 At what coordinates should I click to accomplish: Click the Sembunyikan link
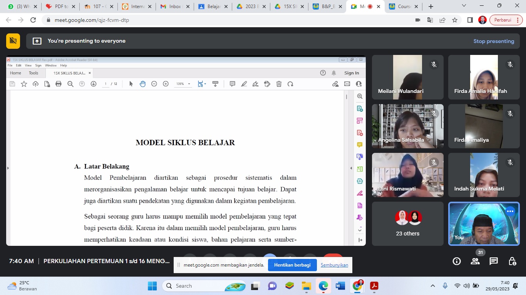[x=334, y=265]
